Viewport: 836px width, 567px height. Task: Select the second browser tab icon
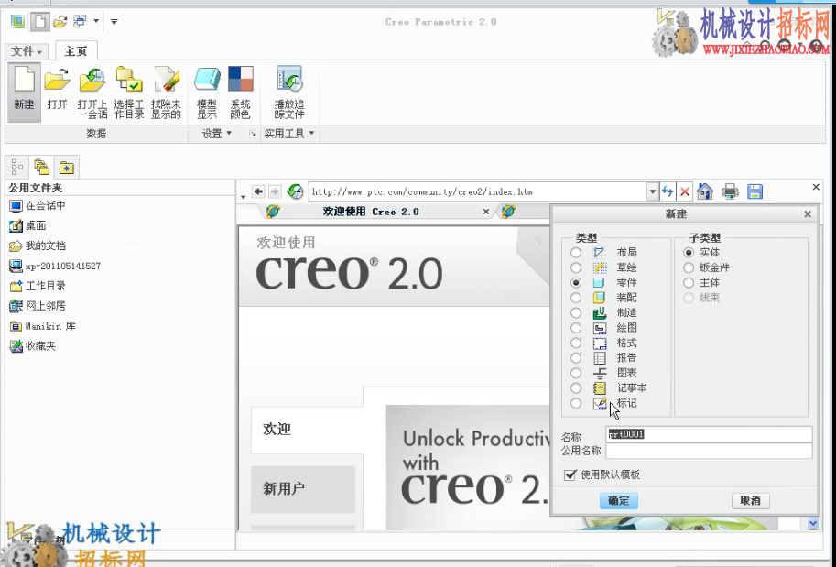[508, 212]
